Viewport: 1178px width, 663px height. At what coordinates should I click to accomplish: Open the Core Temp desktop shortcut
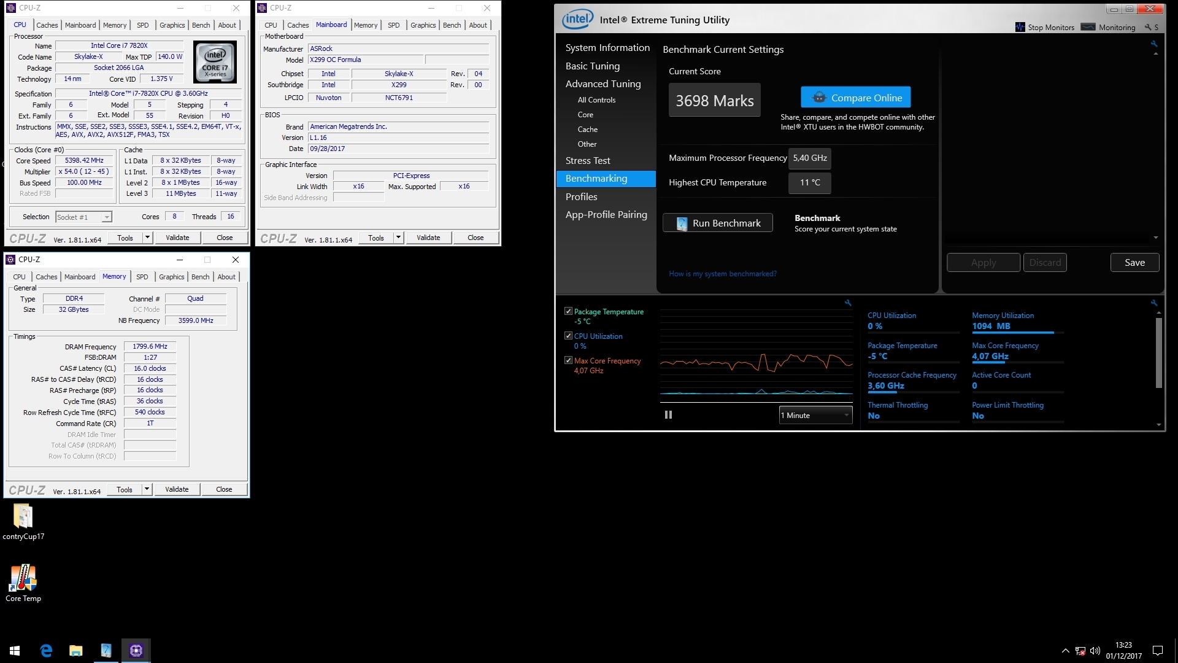[23, 583]
